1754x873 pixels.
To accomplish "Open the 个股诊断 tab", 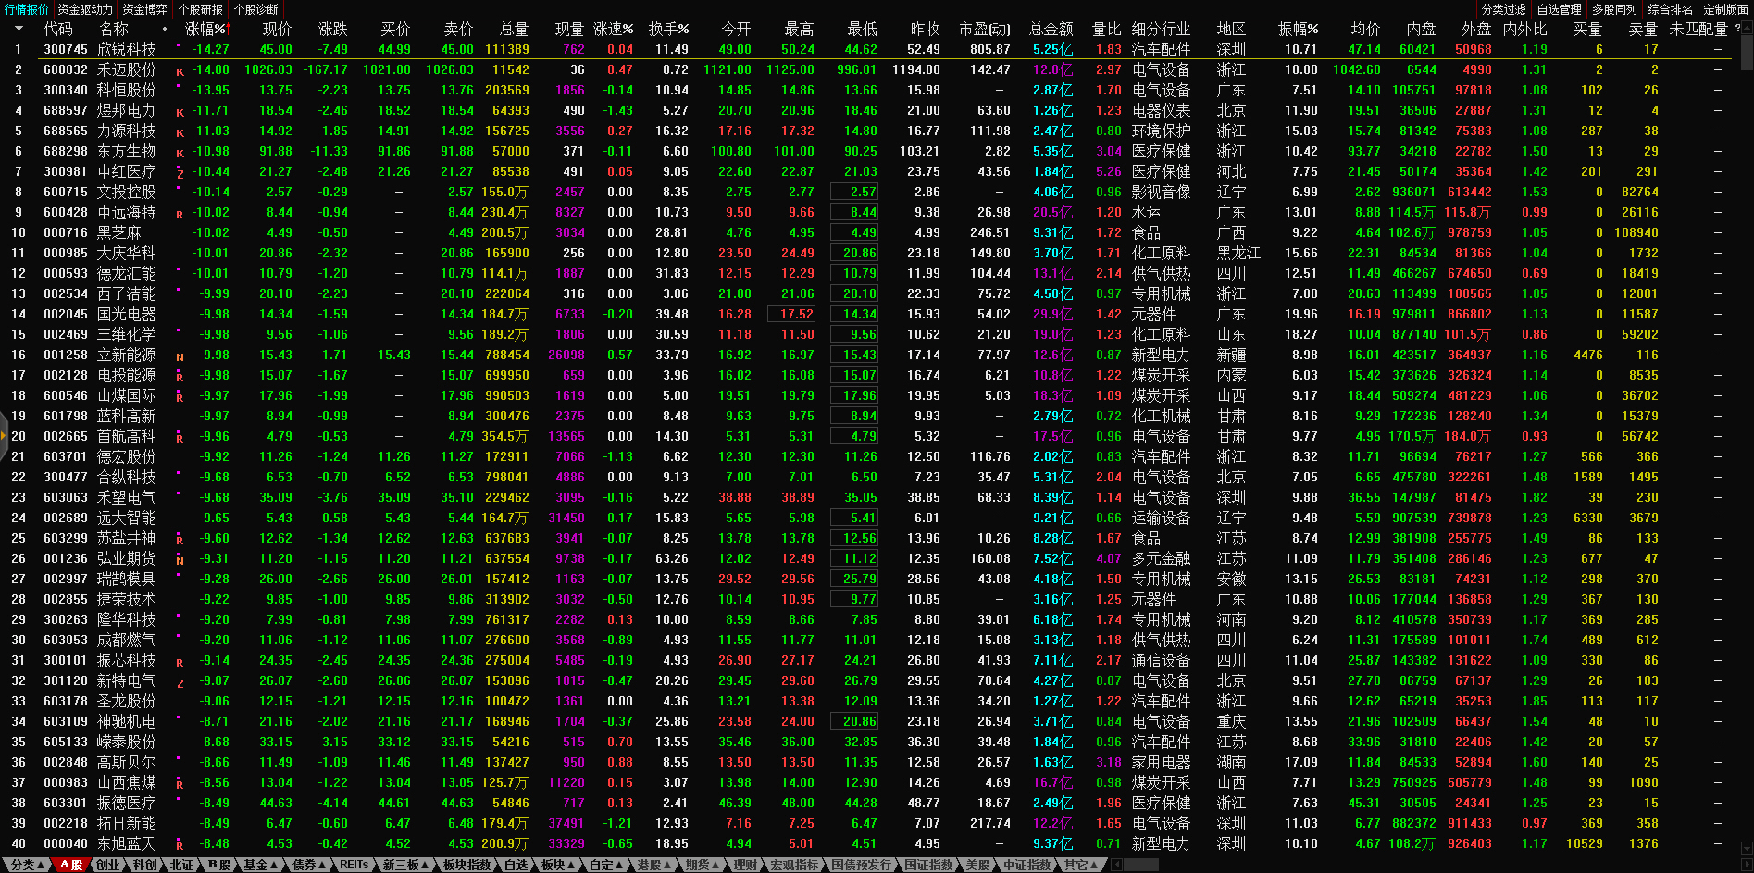I will (256, 9).
